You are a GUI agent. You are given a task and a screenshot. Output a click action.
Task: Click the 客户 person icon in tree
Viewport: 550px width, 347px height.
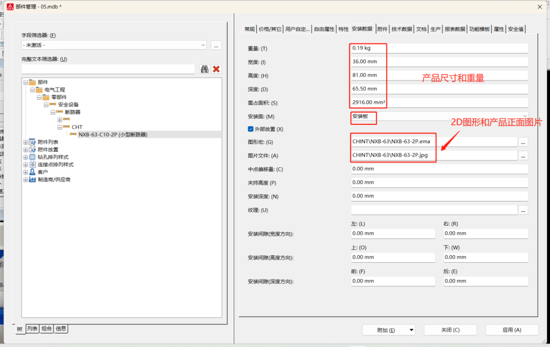click(x=32, y=172)
